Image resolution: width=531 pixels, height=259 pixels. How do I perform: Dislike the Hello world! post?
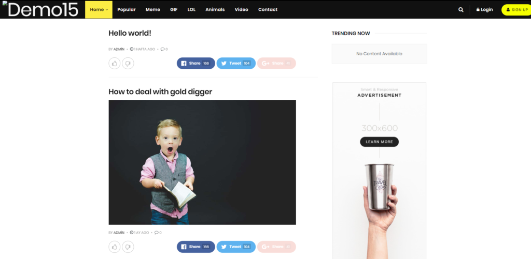tap(128, 63)
